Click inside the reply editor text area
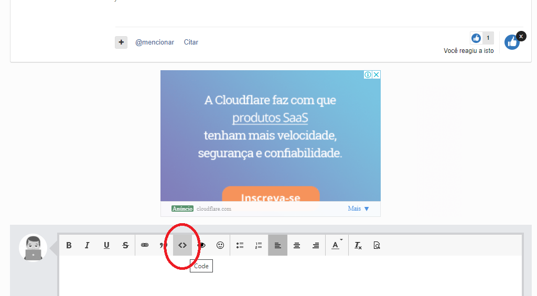Image resolution: width=537 pixels, height=296 pixels. click(291, 276)
